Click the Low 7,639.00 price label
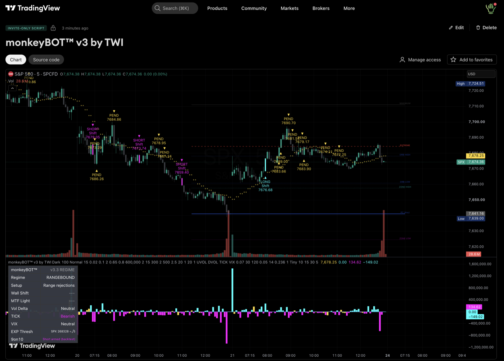This screenshot has height=361, width=504. point(471,218)
